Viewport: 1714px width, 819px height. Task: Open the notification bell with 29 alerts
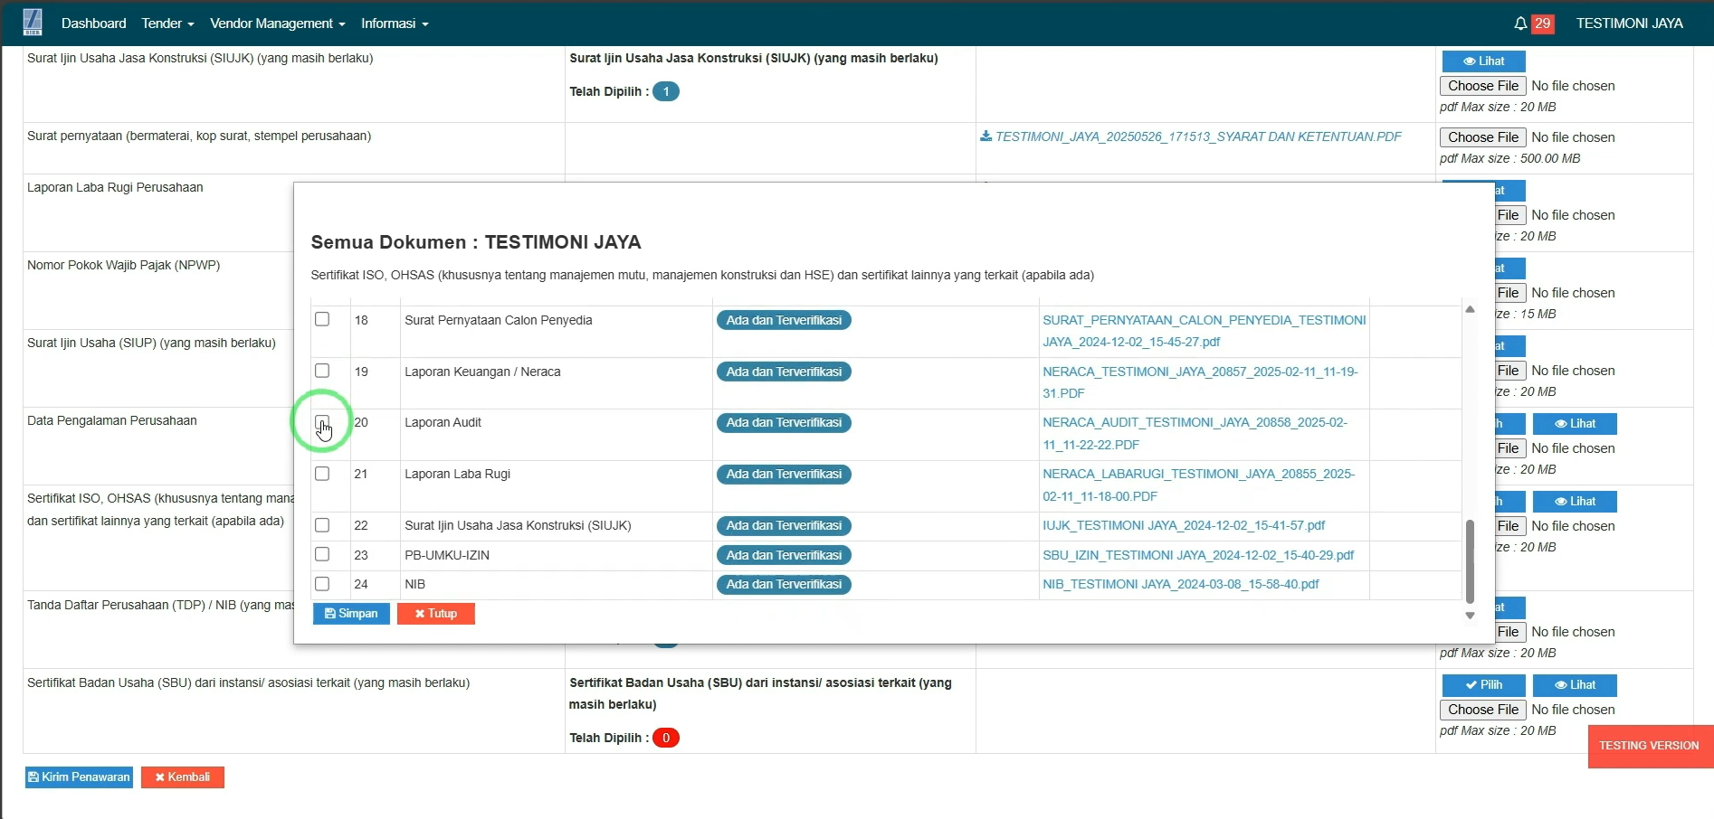click(x=1520, y=24)
